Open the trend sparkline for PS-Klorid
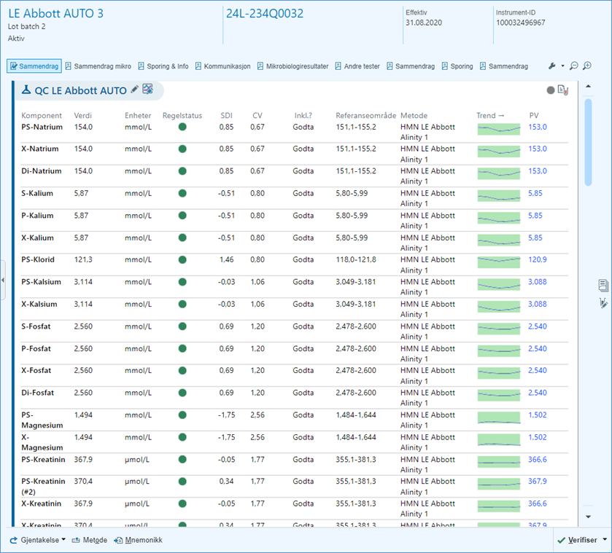The height and width of the screenshot is (553, 612). (x=499, y=262)
